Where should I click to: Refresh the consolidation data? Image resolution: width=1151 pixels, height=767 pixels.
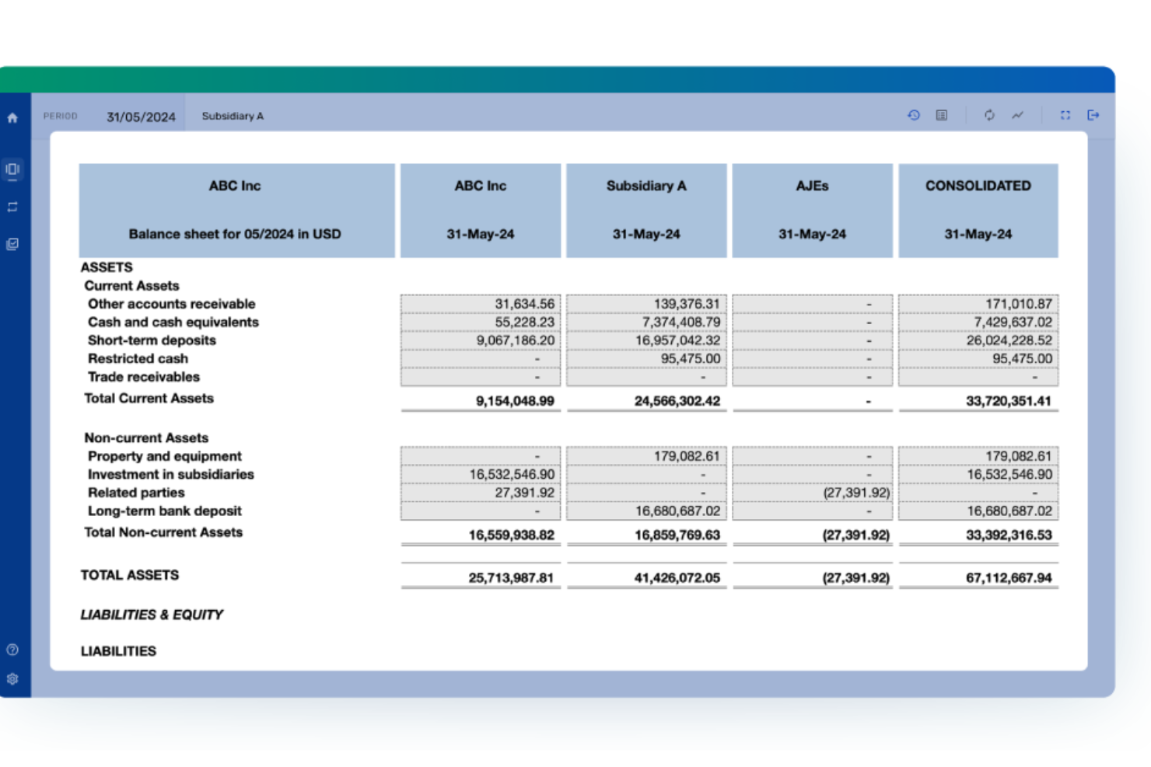989,115
